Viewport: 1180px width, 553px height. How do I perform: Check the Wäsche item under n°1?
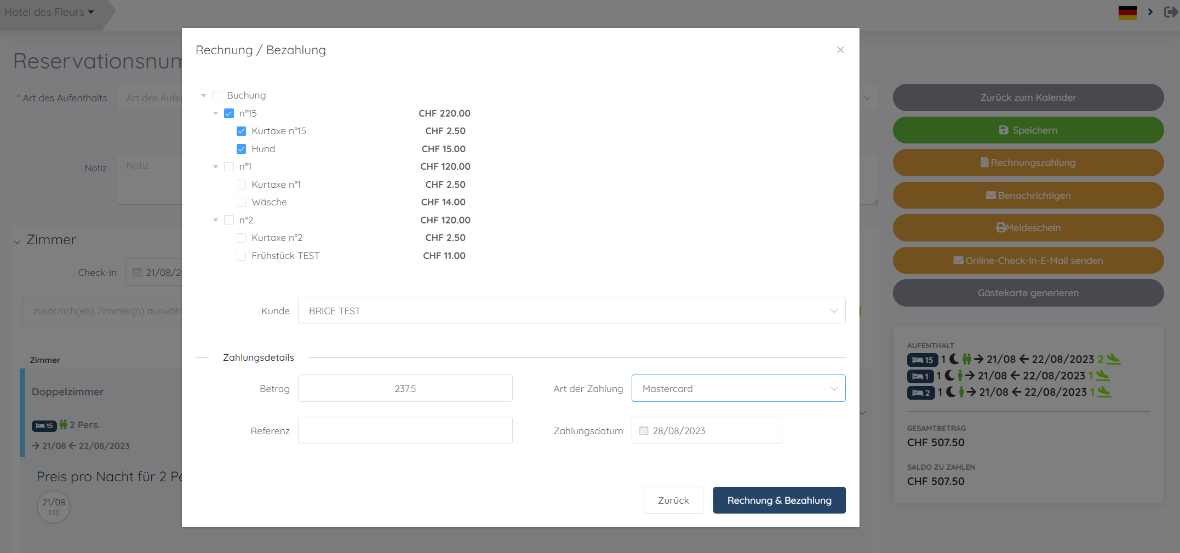[x=242, y=202]
